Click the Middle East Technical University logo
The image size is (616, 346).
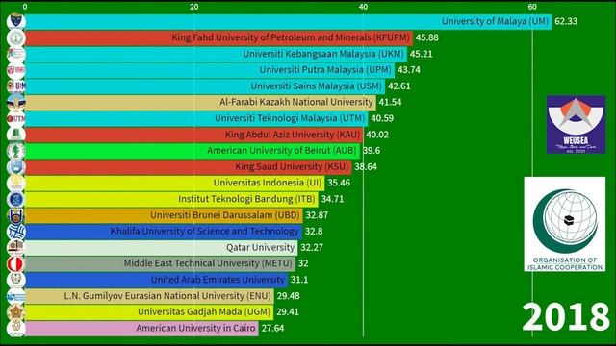pyautogui.click(x=16, y=263)
